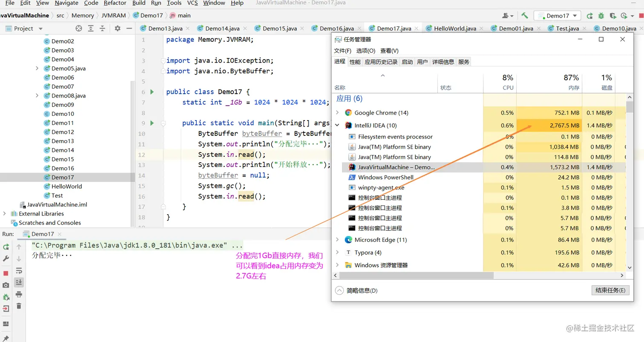Select opened file in Project panel
Viewport: 644px width, 342px height.
[x=79, y=29]
